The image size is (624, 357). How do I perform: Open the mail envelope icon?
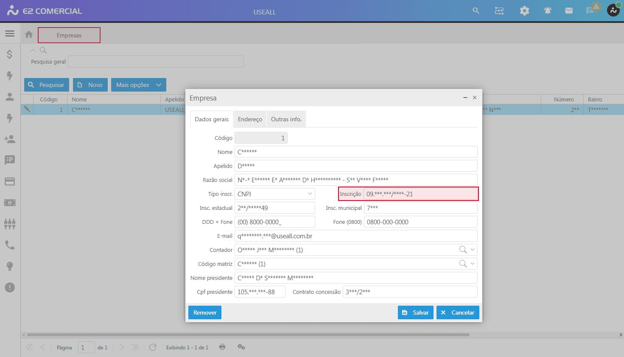(x=569, y=11)
